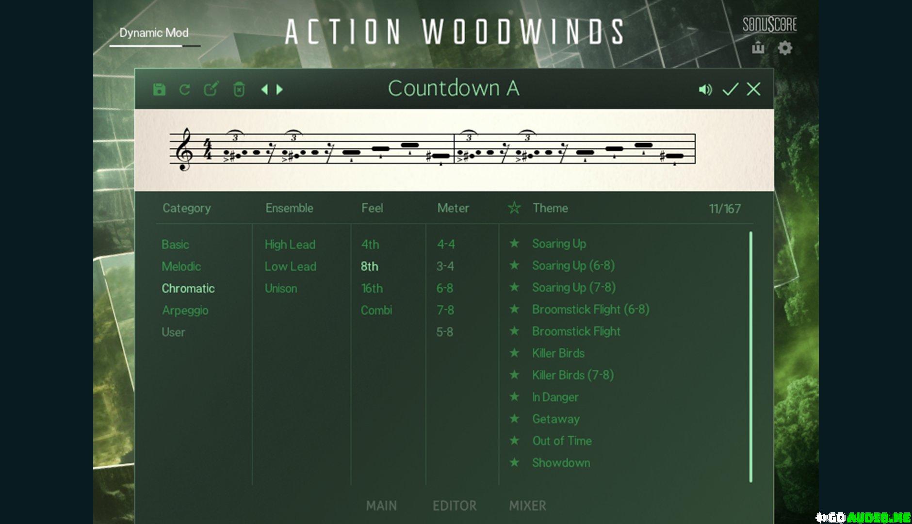The width and height of the screenshot is (912, 524).
Task: Click the Dynamic Mod slider bar
Action: click(155, 46)
